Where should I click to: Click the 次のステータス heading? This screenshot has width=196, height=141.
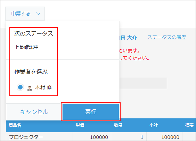tap(34, 33)
